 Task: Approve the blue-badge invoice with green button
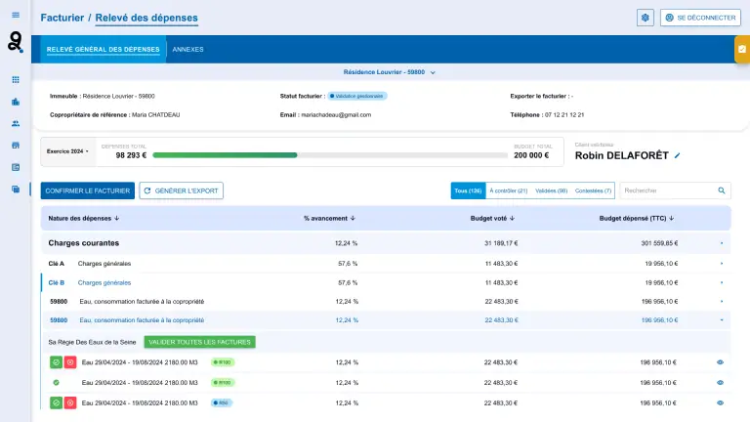point(56,402)
